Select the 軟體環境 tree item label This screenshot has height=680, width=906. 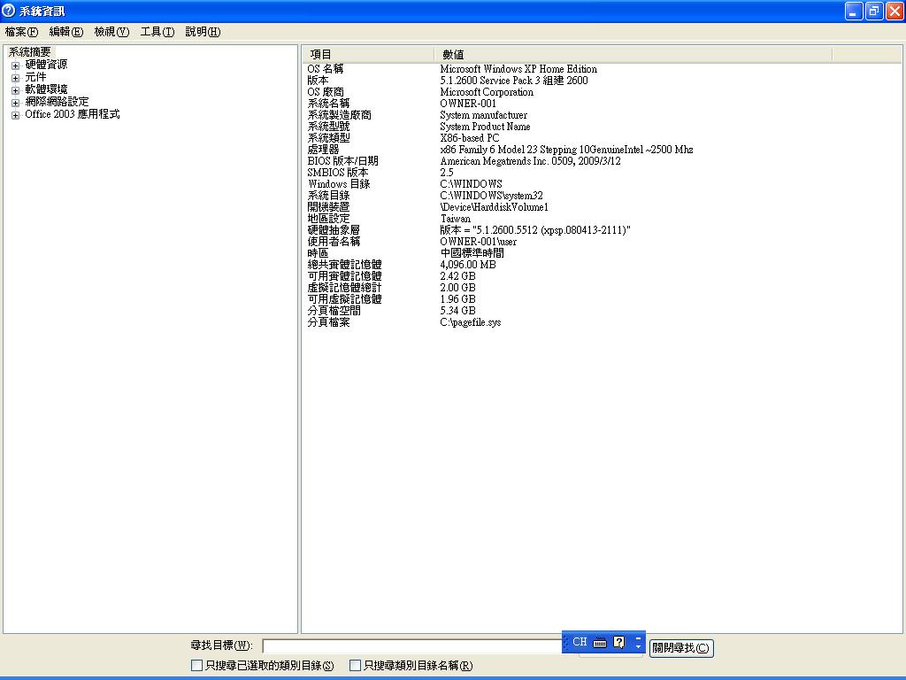[x=46, y=89]
